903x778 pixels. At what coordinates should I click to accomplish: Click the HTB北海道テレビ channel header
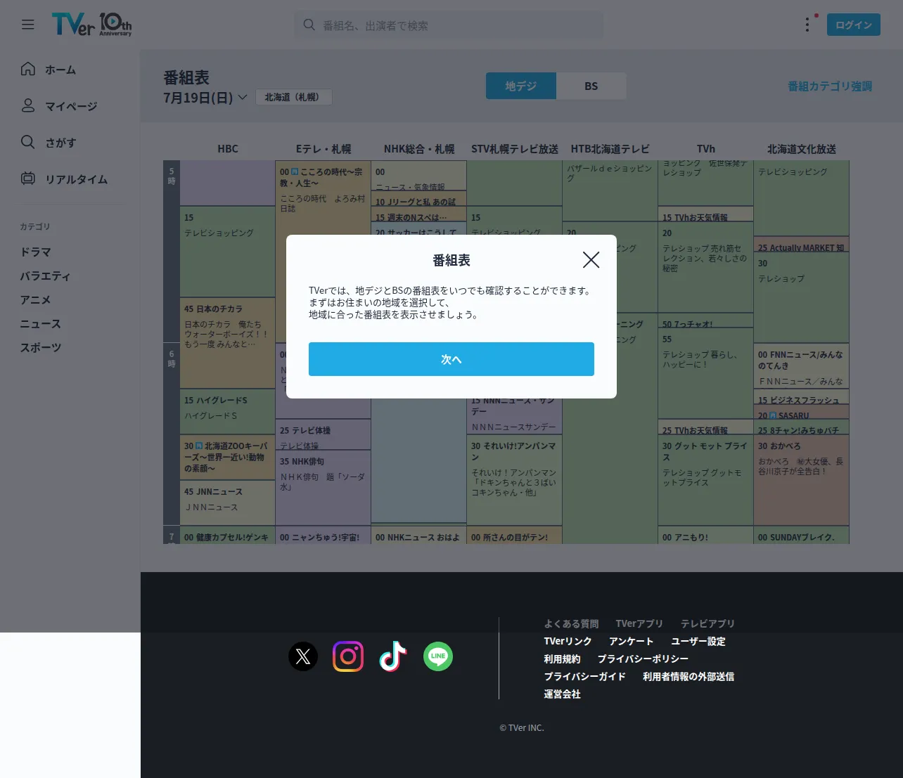[x=610, y=149]
